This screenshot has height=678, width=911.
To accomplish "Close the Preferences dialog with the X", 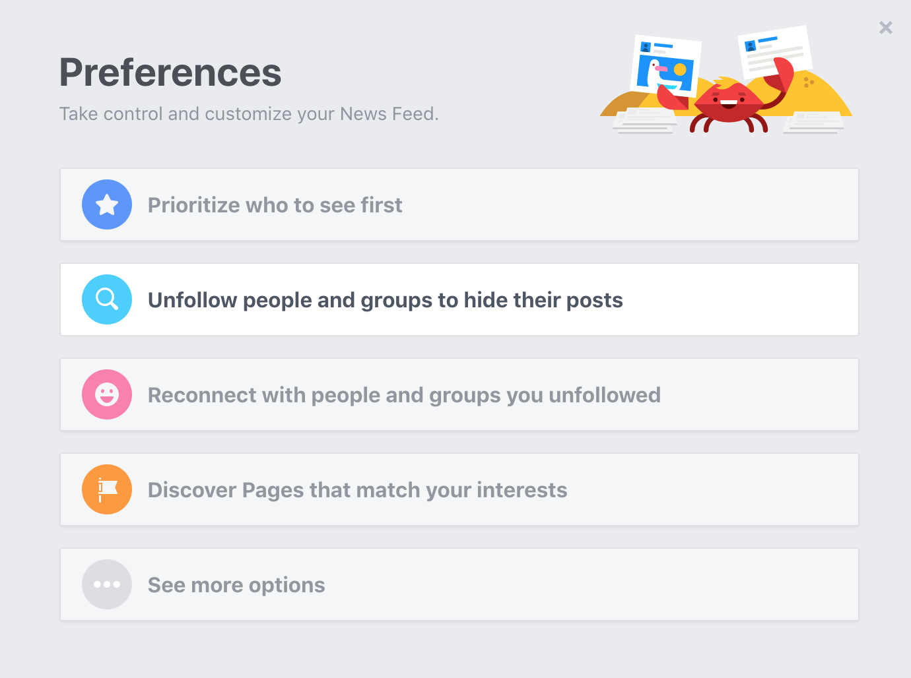I will pyautogui.click(x=886, y=28).
